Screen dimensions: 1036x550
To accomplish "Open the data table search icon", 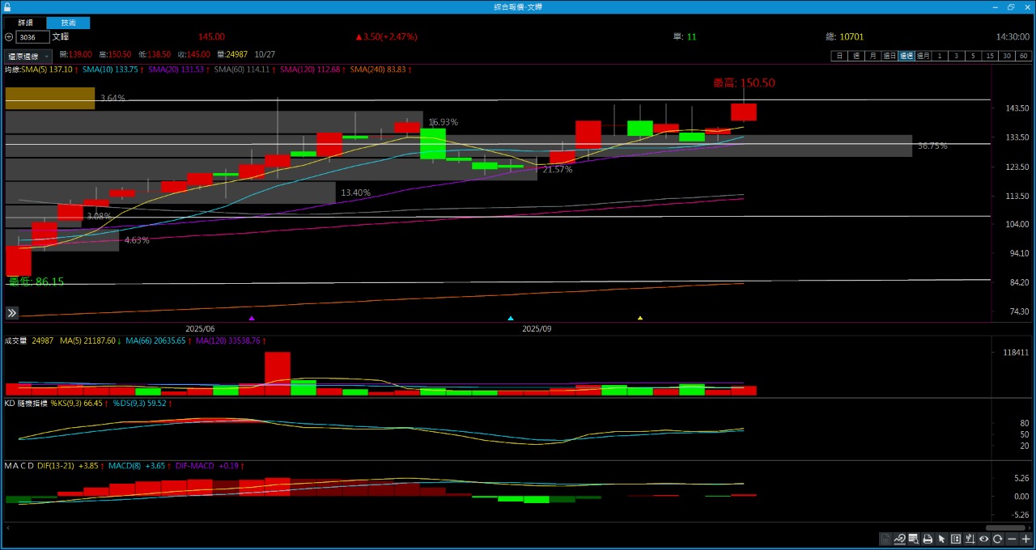I will 914,539.
